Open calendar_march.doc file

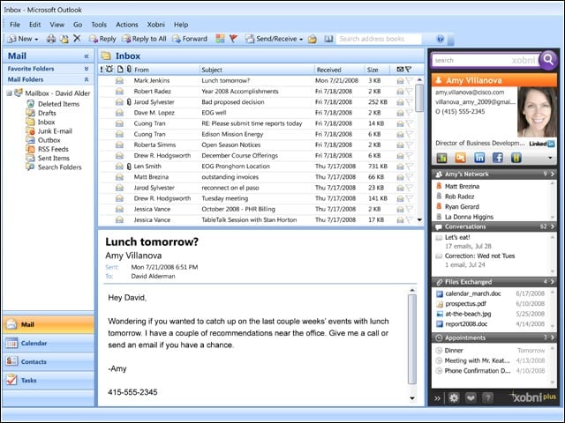point(473,293)
